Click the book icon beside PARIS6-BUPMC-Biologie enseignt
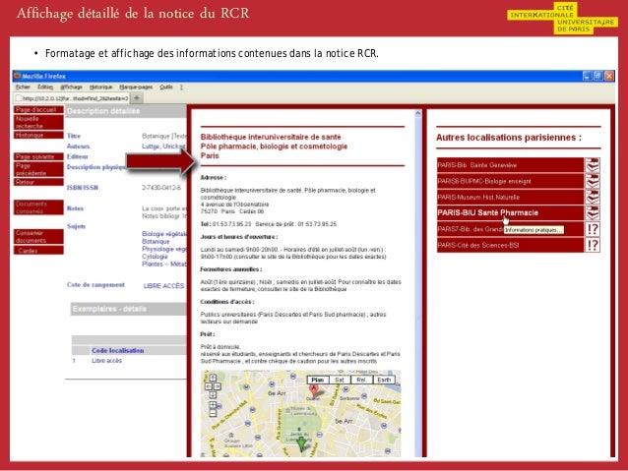 tap(593, 181)
